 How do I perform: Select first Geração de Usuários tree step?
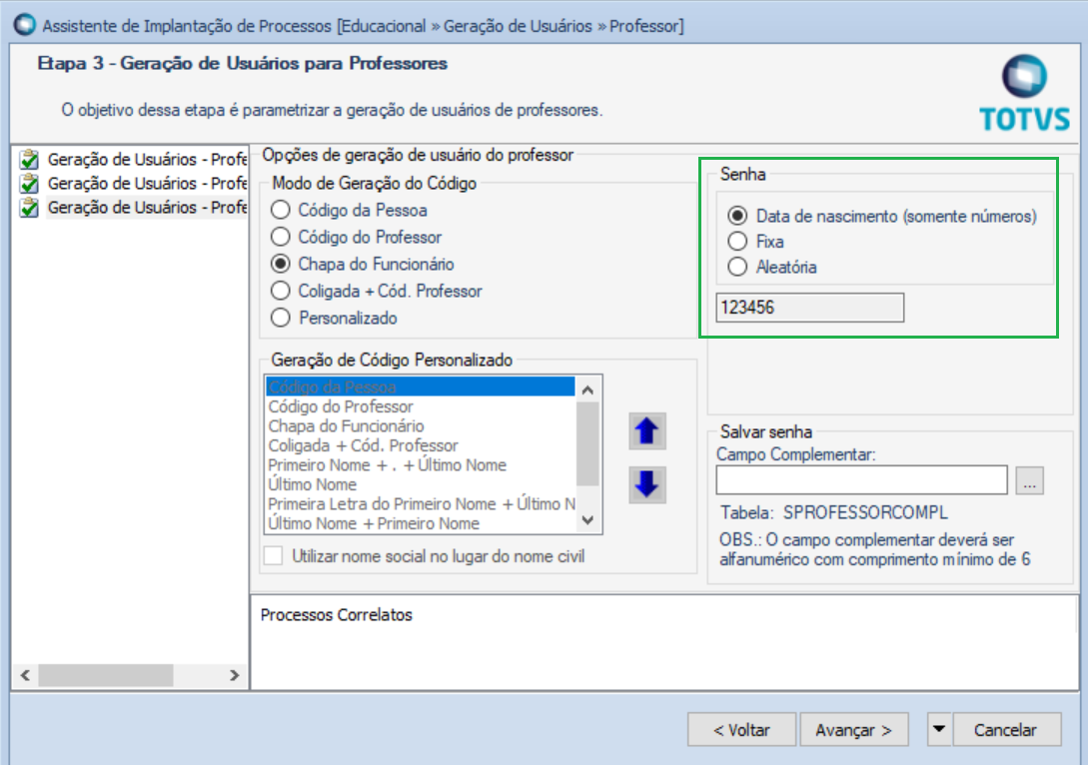click(x=147, y=160)
